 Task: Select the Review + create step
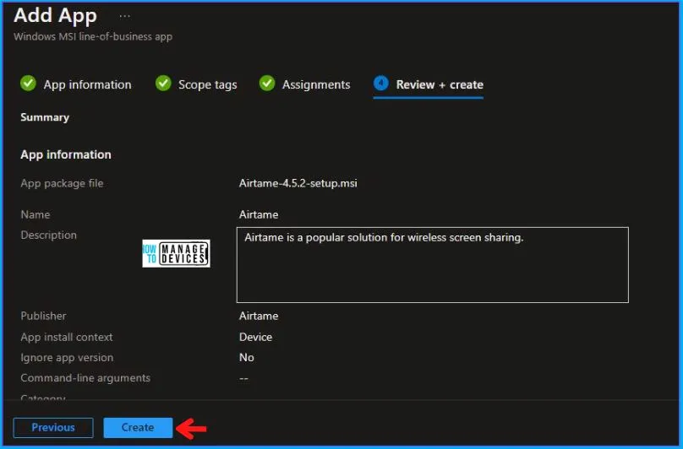[x=439, y=84]
